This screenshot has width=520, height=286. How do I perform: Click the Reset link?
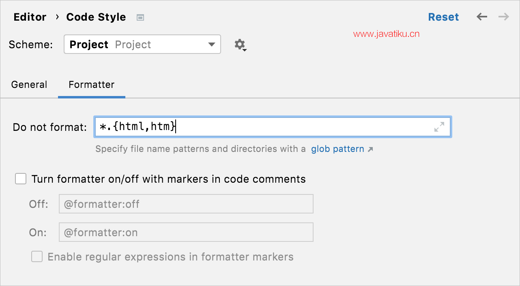(x=443, y=17)
